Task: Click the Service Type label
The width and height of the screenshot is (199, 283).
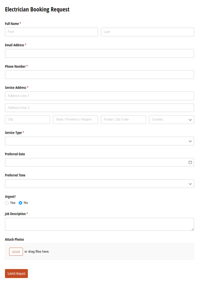Action: coord(13,133)
